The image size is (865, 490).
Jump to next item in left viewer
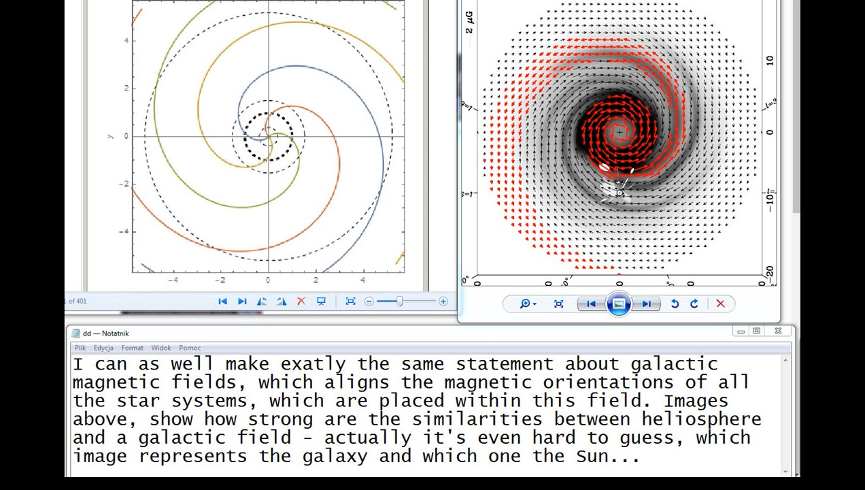(x=242, y=301)
